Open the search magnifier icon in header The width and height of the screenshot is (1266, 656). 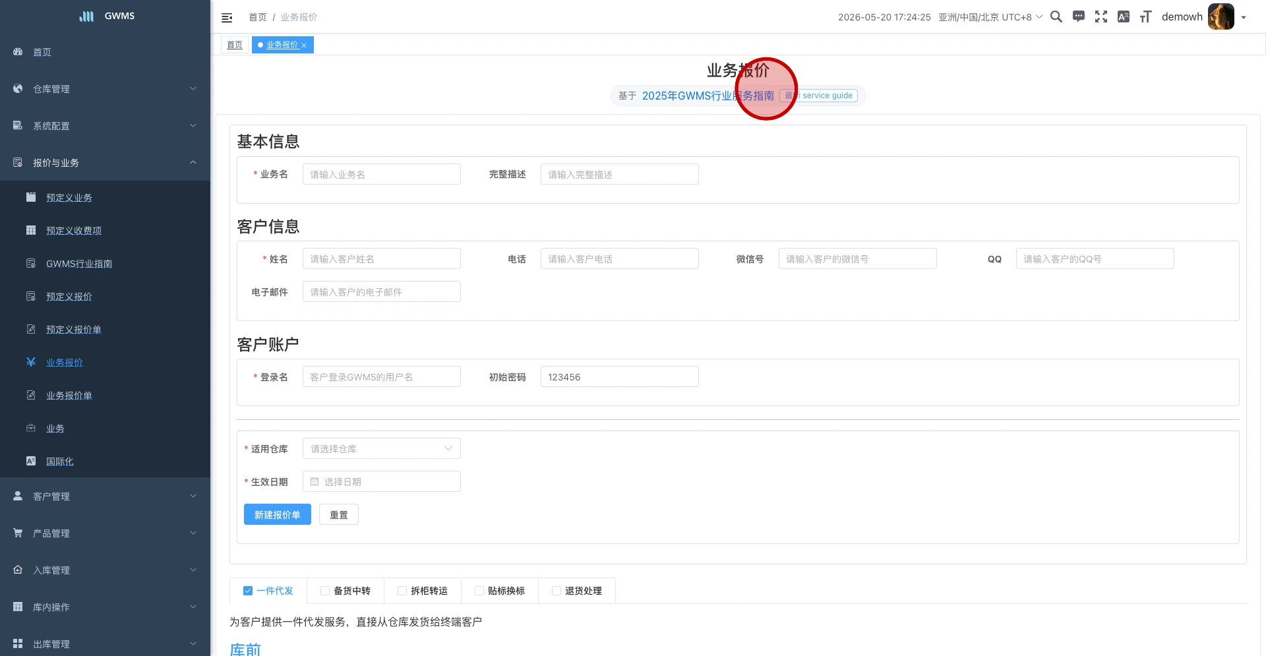point(1056,16)
